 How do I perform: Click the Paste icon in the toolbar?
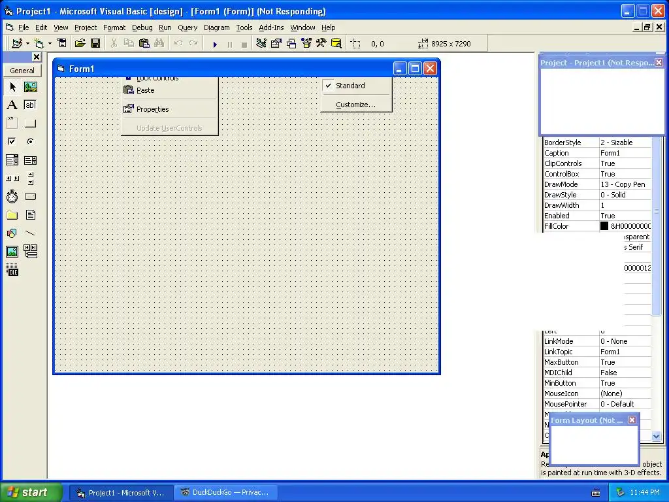click(x=144, y=44)
